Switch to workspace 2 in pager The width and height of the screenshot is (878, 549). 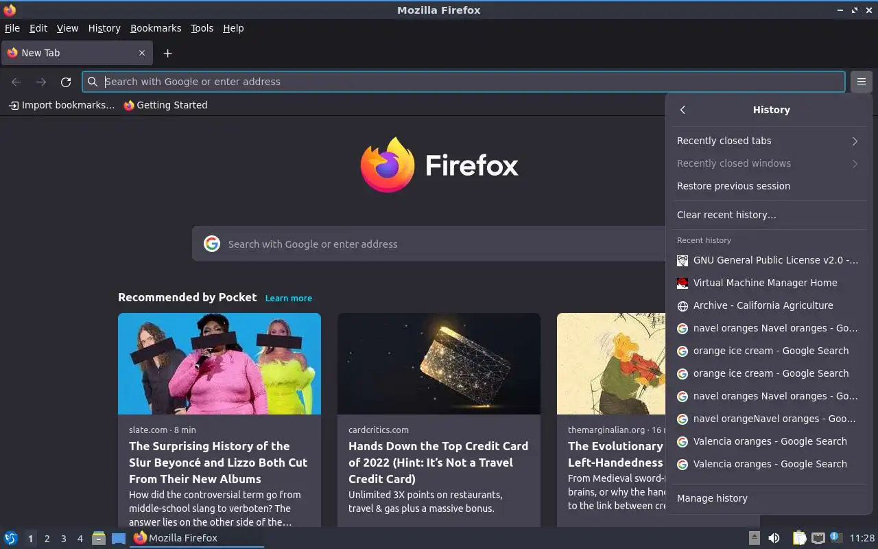click(47, 539)
